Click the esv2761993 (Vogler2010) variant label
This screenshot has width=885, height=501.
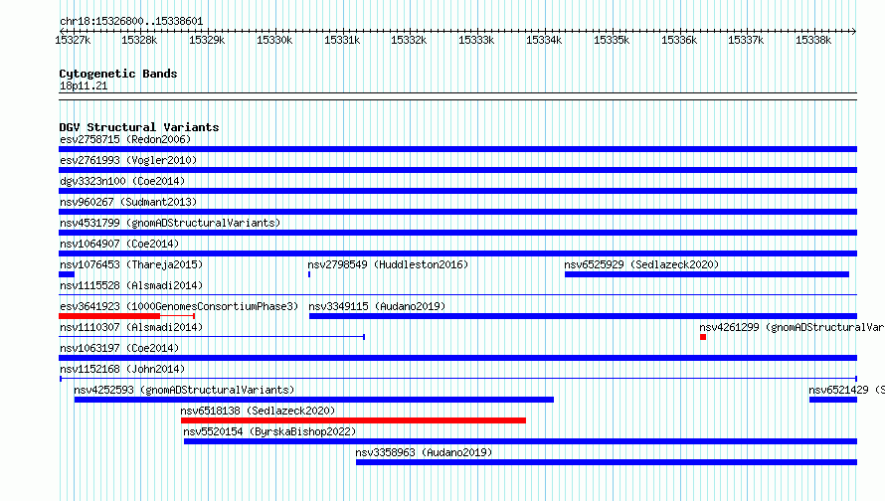tap(128, 160)
